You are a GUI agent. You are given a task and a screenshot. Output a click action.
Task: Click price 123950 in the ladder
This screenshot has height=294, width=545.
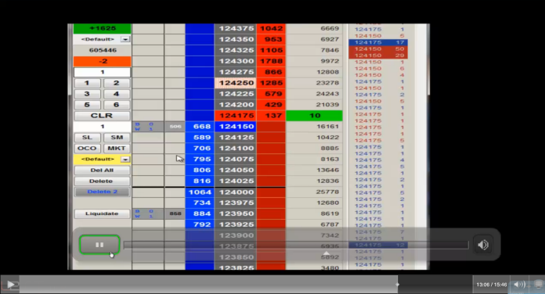tap(236, 213)
